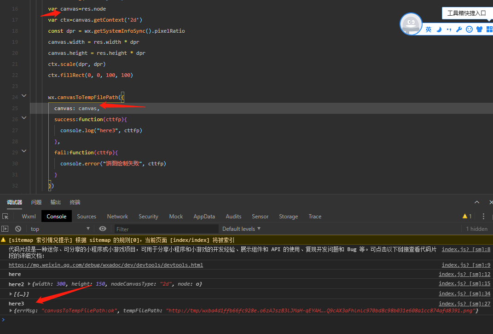
Task: Switch to the 问题 tab
Action: pyautogui.click(x=36, y=202)
